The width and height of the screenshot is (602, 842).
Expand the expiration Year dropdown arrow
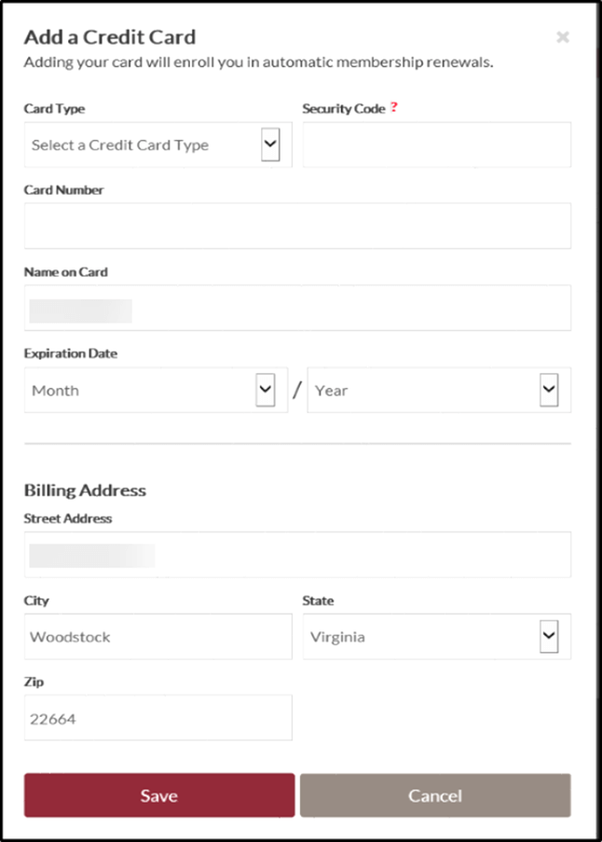pyautogui.click(x=549, y=390)
